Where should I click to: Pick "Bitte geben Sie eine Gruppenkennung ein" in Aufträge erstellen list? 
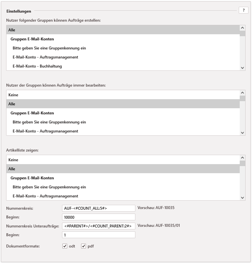click(x=123, y=48)
